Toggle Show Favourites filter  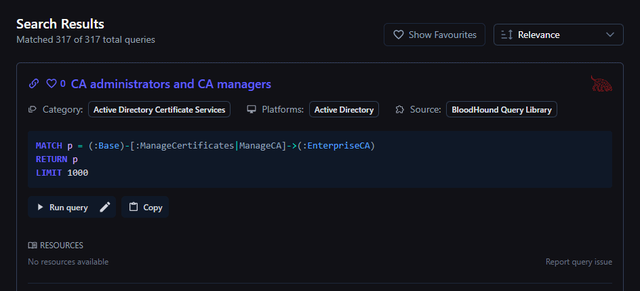pos(435,35)
